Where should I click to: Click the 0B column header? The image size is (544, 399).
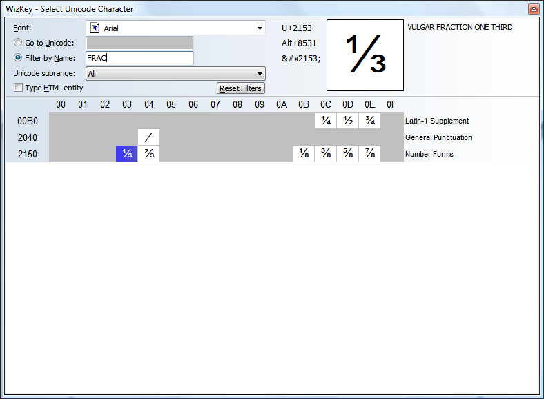click(x=304, y=104)
